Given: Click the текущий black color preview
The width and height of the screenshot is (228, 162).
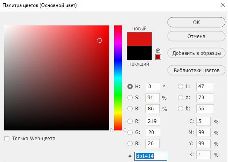Looking at the screenshot, I should (139, 53).
